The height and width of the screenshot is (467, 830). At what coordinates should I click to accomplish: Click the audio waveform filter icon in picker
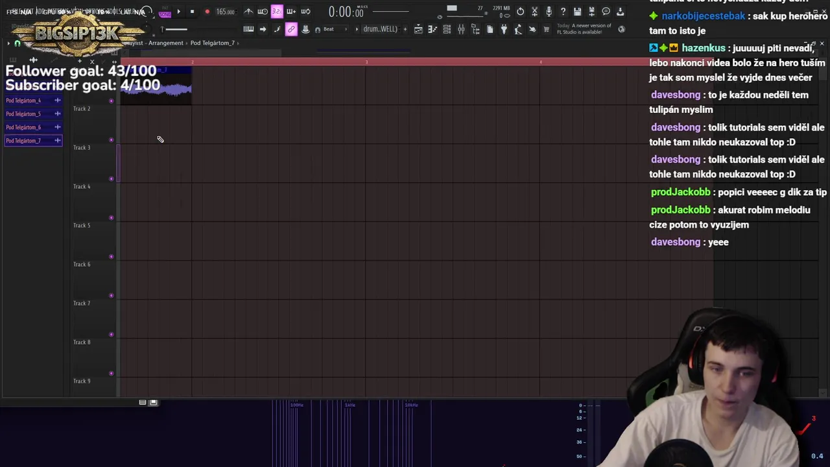[34, 60]
